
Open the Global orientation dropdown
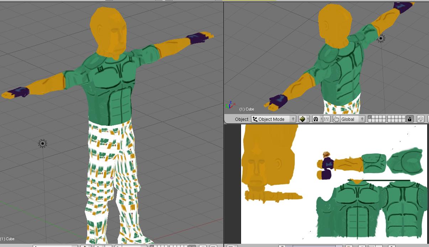[352, 119]
